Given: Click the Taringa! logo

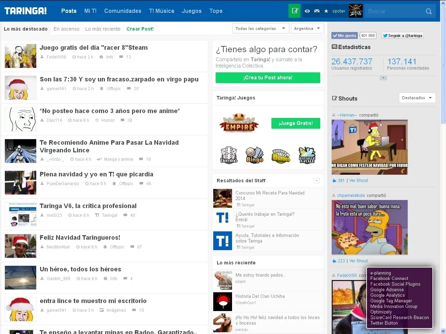Looking at the screenshot, I should (25, 11).
